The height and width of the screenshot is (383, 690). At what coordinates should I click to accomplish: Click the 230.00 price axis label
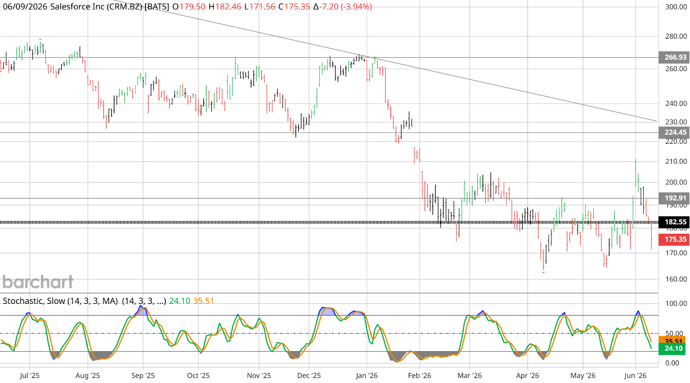(676, 122)
